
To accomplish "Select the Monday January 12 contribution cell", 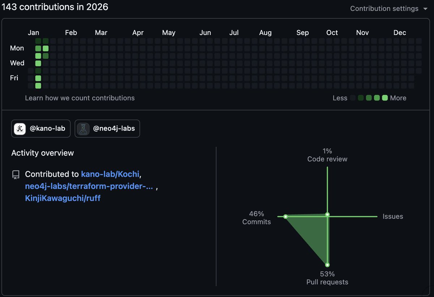I will coord(46,48).
